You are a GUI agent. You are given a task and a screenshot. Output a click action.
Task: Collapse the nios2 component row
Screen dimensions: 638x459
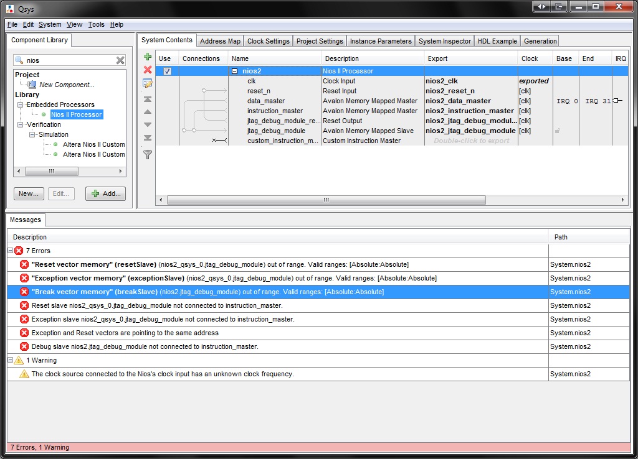tap(234, 71)
